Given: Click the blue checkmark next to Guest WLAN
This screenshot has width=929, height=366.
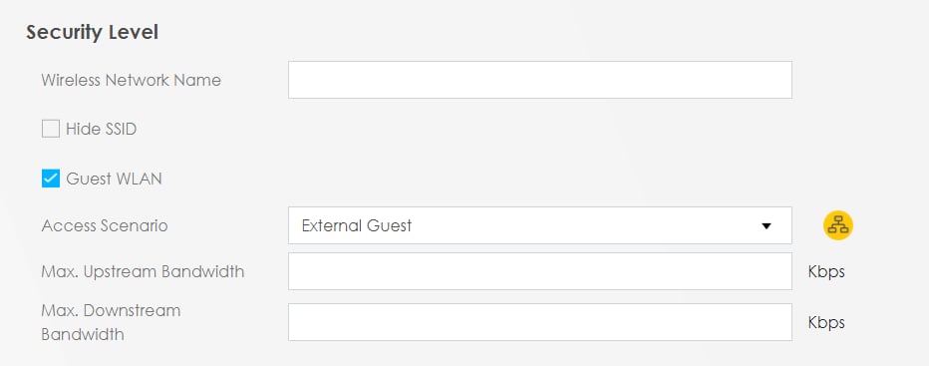Looking at the screenshot, I should pos(51,178).
